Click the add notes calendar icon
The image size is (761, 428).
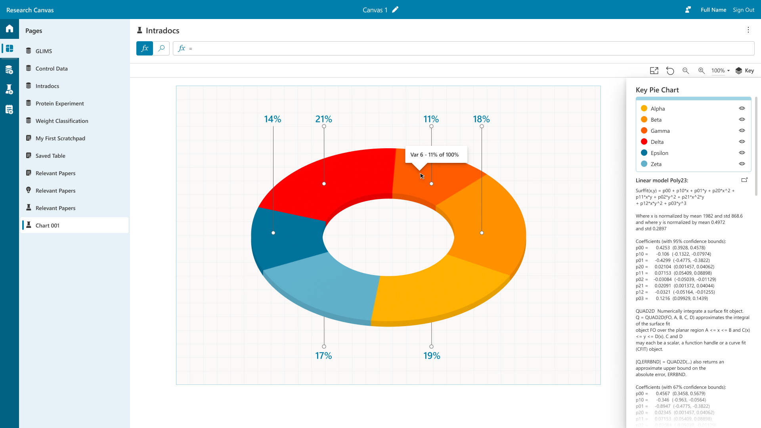10,109
